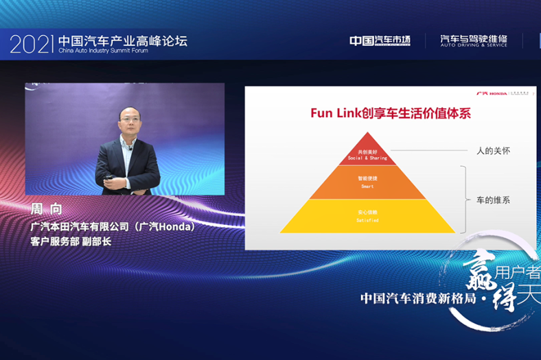Click the 中国汽车市场 logo in the header

click(x=380, y=40)
